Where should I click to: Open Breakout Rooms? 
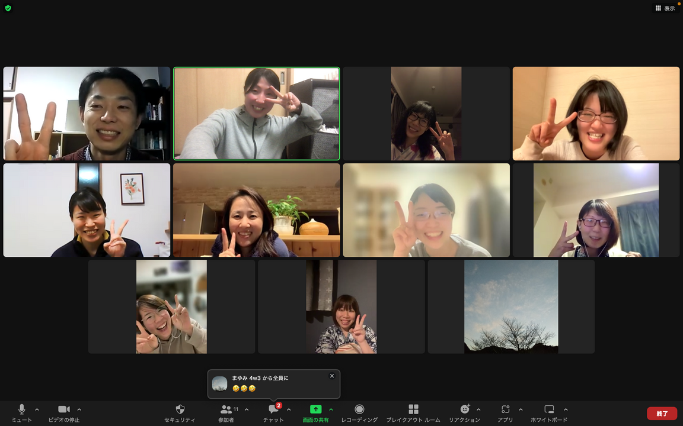click(x=413, y=409)
